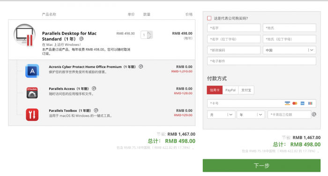Open info magnifier beside Parallels Toolbox
The height and width of the screenshot is (176, 328).
coord(96,110)
